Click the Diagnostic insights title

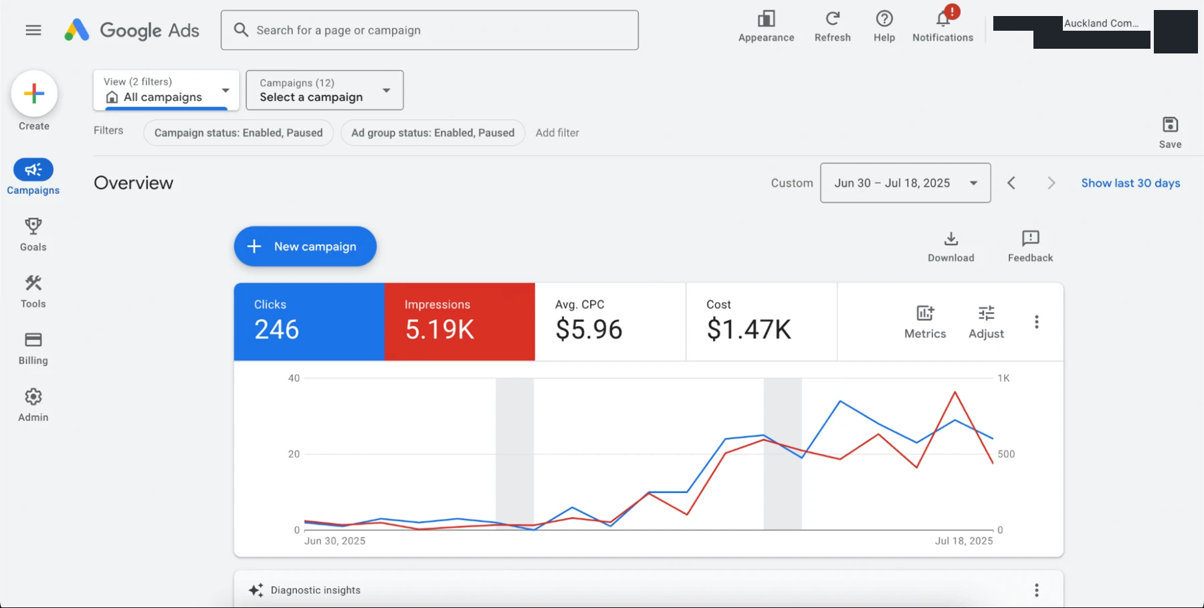tap(316, 590)
